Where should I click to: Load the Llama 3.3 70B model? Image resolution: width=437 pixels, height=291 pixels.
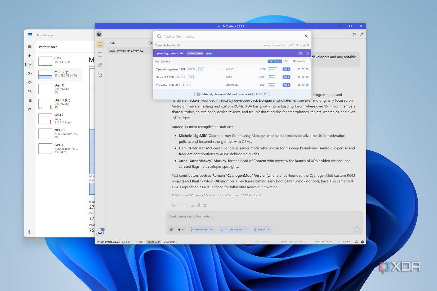(x=232, y=77)
